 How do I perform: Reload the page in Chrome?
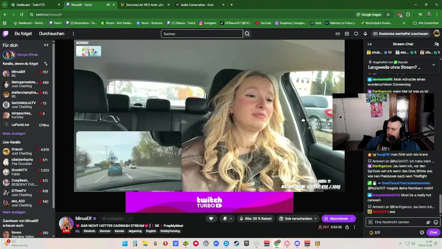[x=21, y=15]
